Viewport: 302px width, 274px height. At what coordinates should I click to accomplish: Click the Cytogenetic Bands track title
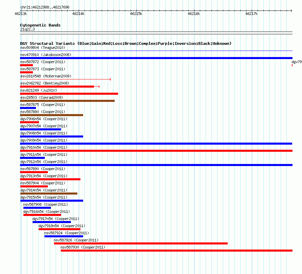(40, 25)
